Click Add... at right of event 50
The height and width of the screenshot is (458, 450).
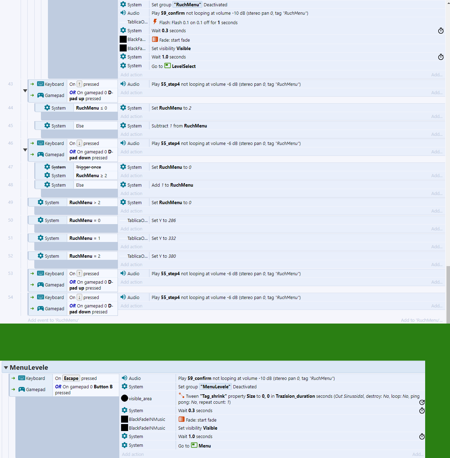(437, 229)
